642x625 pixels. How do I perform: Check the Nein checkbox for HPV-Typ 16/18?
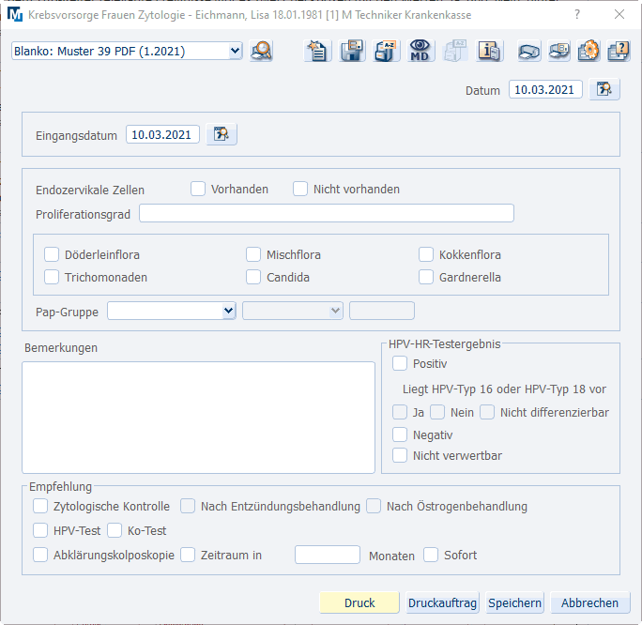tap(437, 412)
